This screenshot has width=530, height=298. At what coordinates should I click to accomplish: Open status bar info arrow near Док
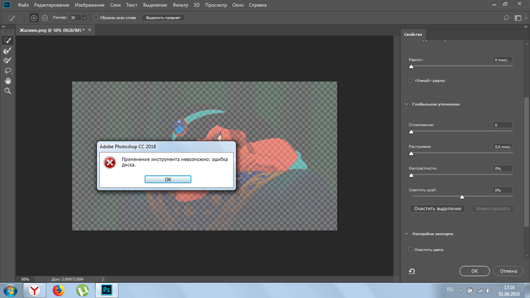(102, 279)
